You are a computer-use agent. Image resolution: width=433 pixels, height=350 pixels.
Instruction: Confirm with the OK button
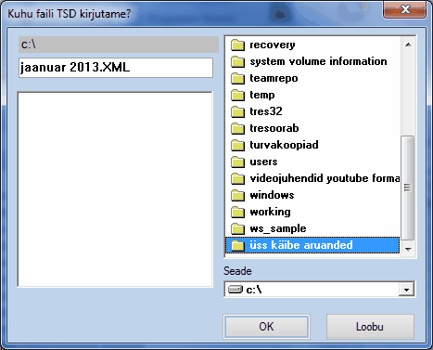pyautogui.click(x=266, y=327)
